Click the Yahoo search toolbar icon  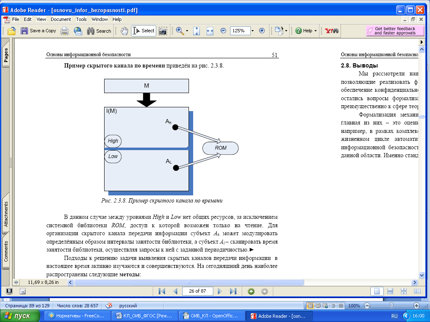coord(332,31)
